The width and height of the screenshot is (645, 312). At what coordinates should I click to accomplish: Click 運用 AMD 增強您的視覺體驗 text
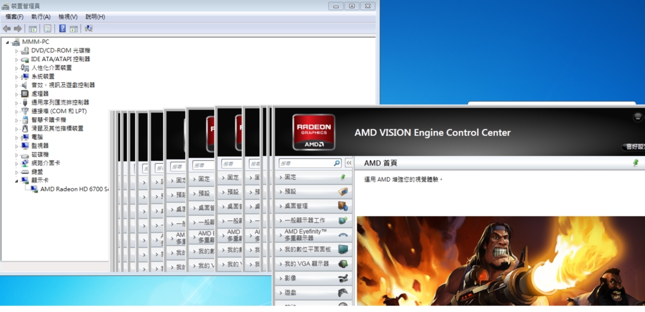404,179
